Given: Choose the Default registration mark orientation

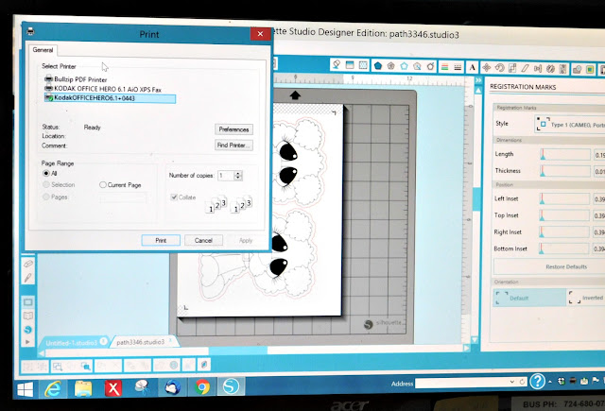Looking at the screenshot, I should [x=529, y=298].
